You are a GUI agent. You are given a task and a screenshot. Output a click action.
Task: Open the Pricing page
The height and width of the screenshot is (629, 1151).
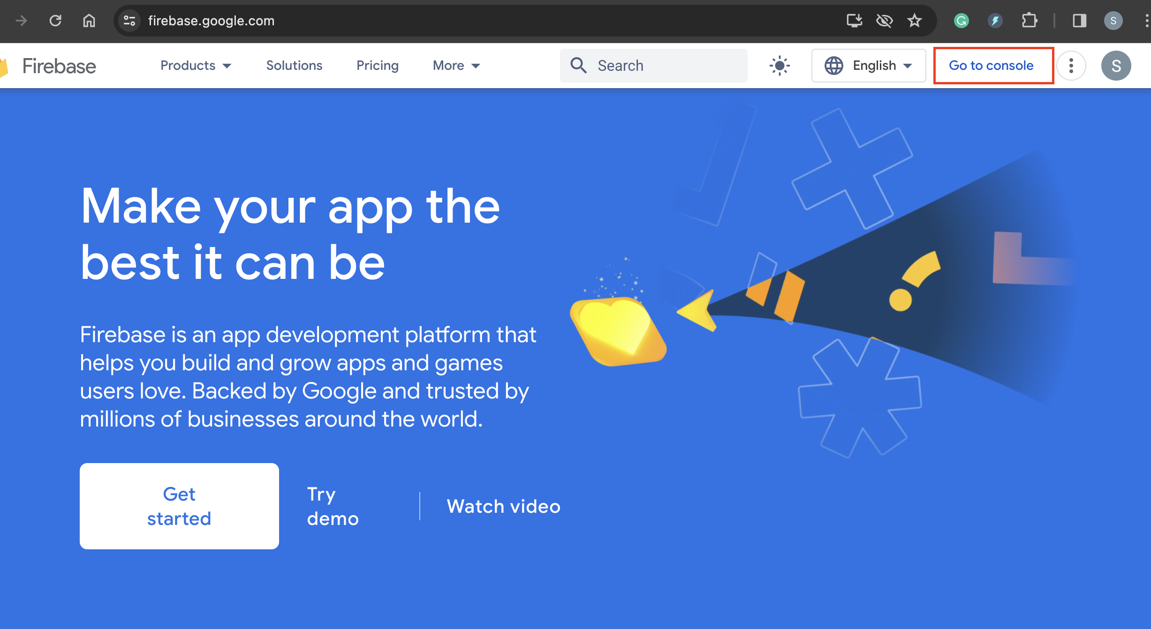[x=378, y=66]
